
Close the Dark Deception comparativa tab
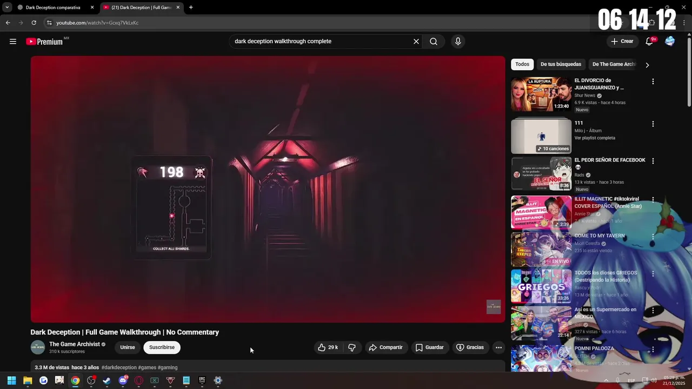click(92, 8)
